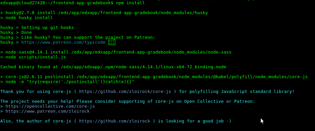Click the 'node -e "try{require' line
Screen dimensions: 315x131
click(67, 81)
